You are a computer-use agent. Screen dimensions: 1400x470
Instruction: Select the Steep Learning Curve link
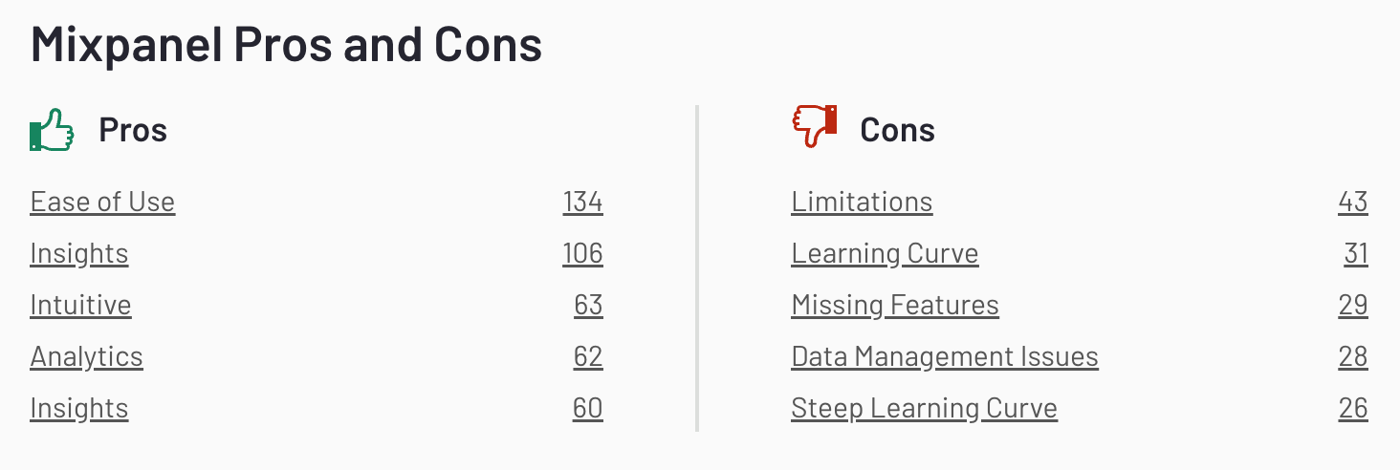[924, 409]
